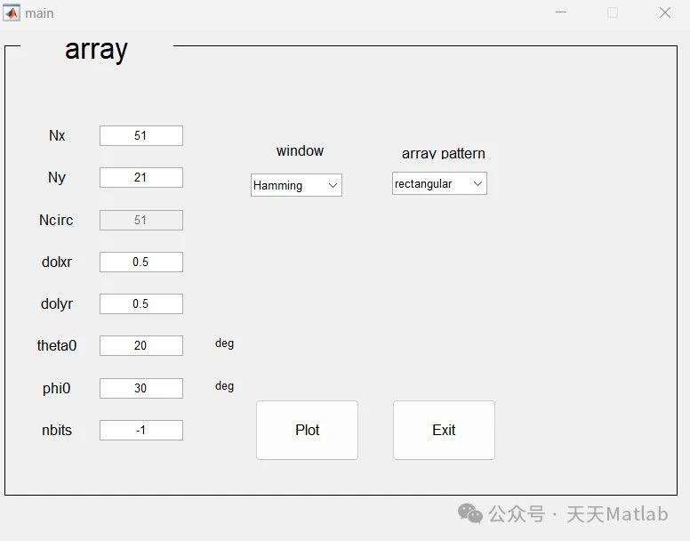Click the Exit button
690x541 pixels.
(444, 430)
